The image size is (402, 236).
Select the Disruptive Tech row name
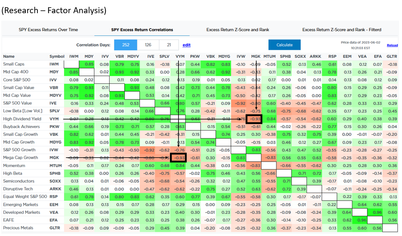click(18, 189)
